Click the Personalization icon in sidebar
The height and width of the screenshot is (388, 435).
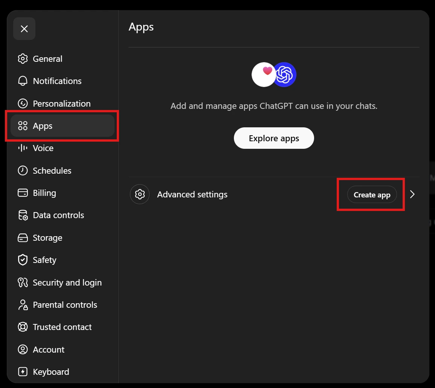click(23, 104)
